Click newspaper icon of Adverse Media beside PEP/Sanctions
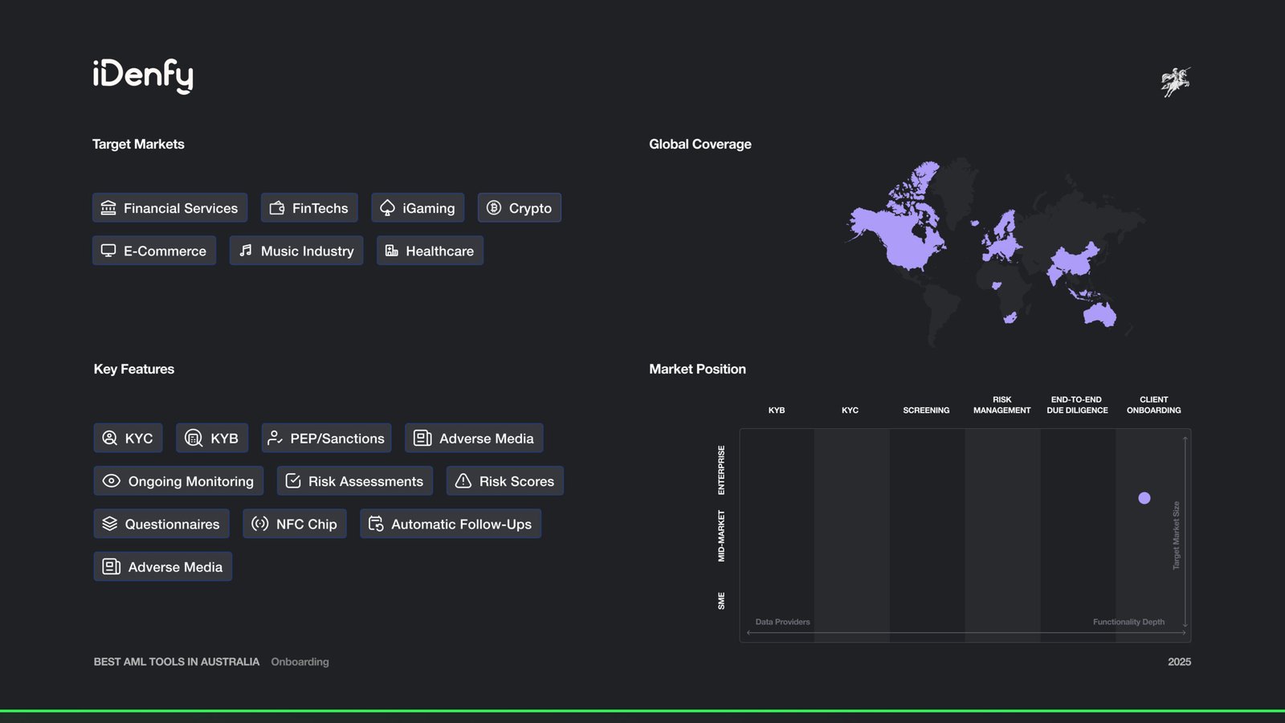The image size is (1285, 723). [422, 438]
